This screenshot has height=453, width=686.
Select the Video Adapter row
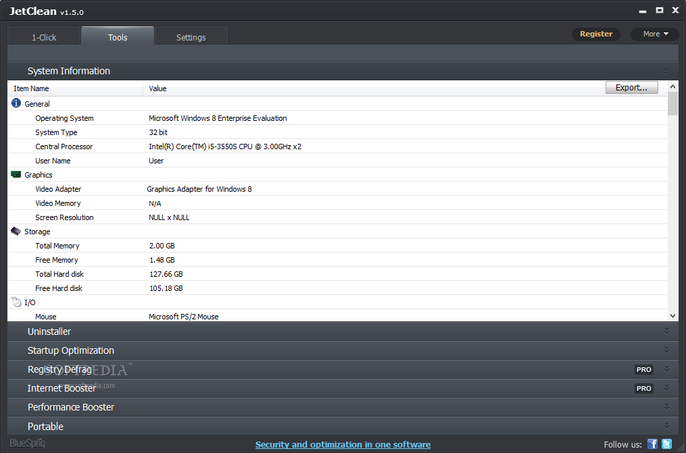click(x=337, y=189)
